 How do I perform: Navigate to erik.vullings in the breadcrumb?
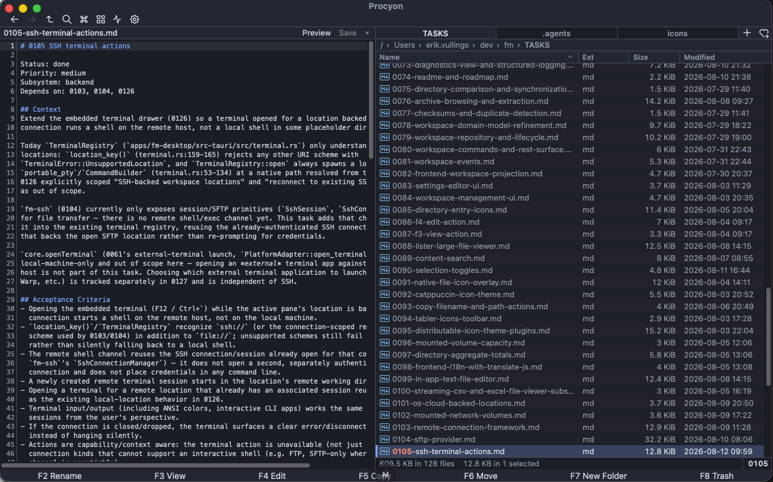[x=451, y=45]
